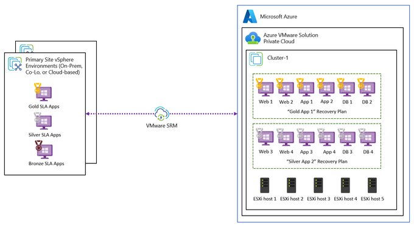Select the "ESXi host 2" label

click(292, 199)
